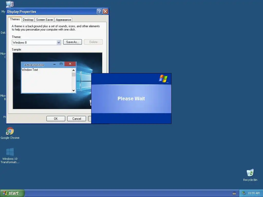Click the Display Properties help question-mark button

(x=99, y=11)
